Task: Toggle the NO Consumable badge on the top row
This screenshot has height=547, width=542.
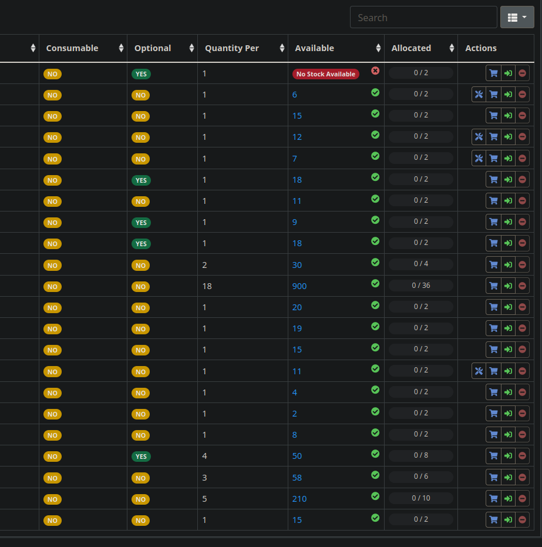Action: point(52,73)
